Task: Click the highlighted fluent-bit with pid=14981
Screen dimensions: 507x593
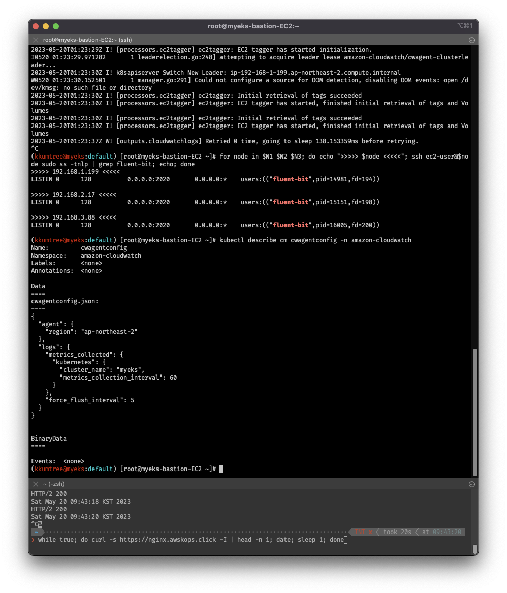Action: tap(291, 179)
